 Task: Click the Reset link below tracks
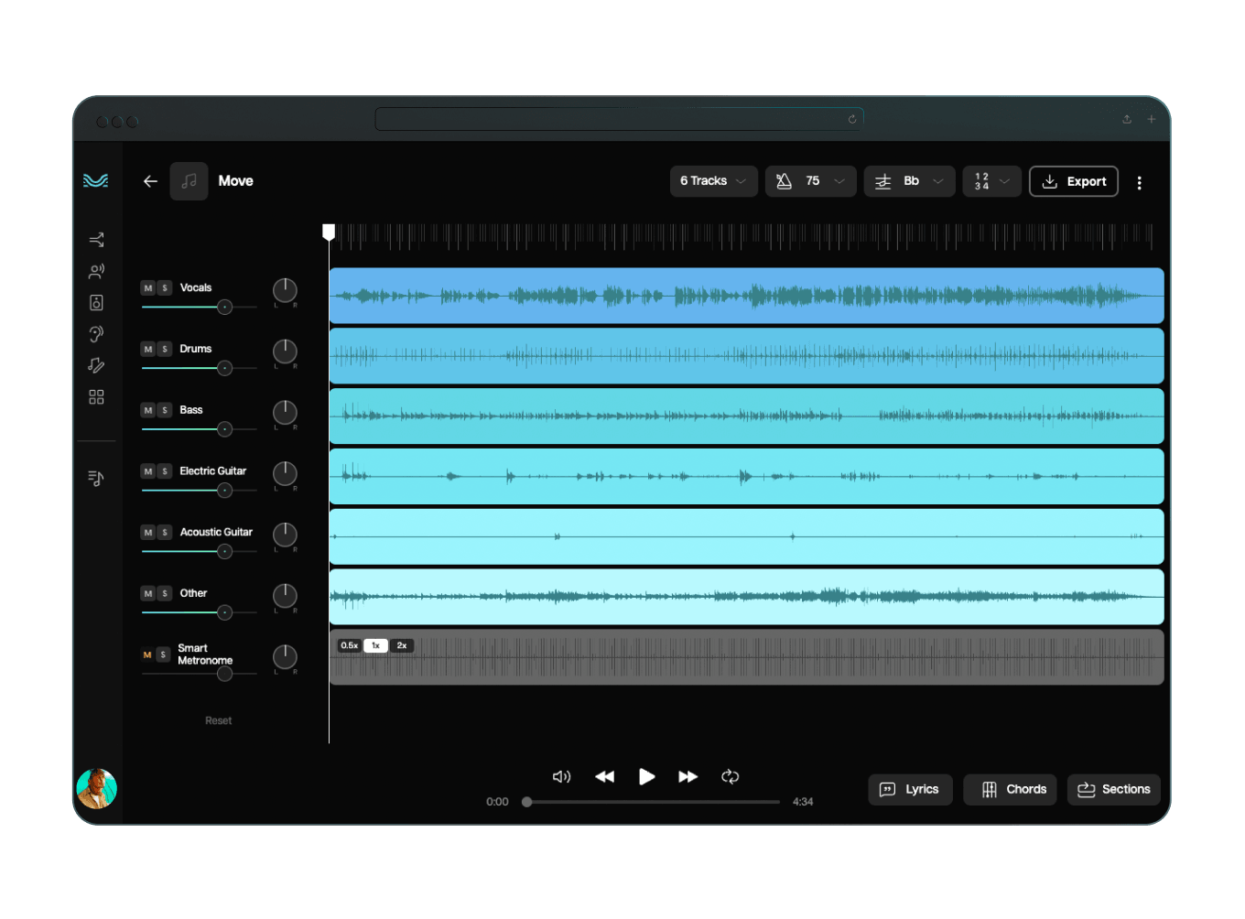tap(218, 720)
